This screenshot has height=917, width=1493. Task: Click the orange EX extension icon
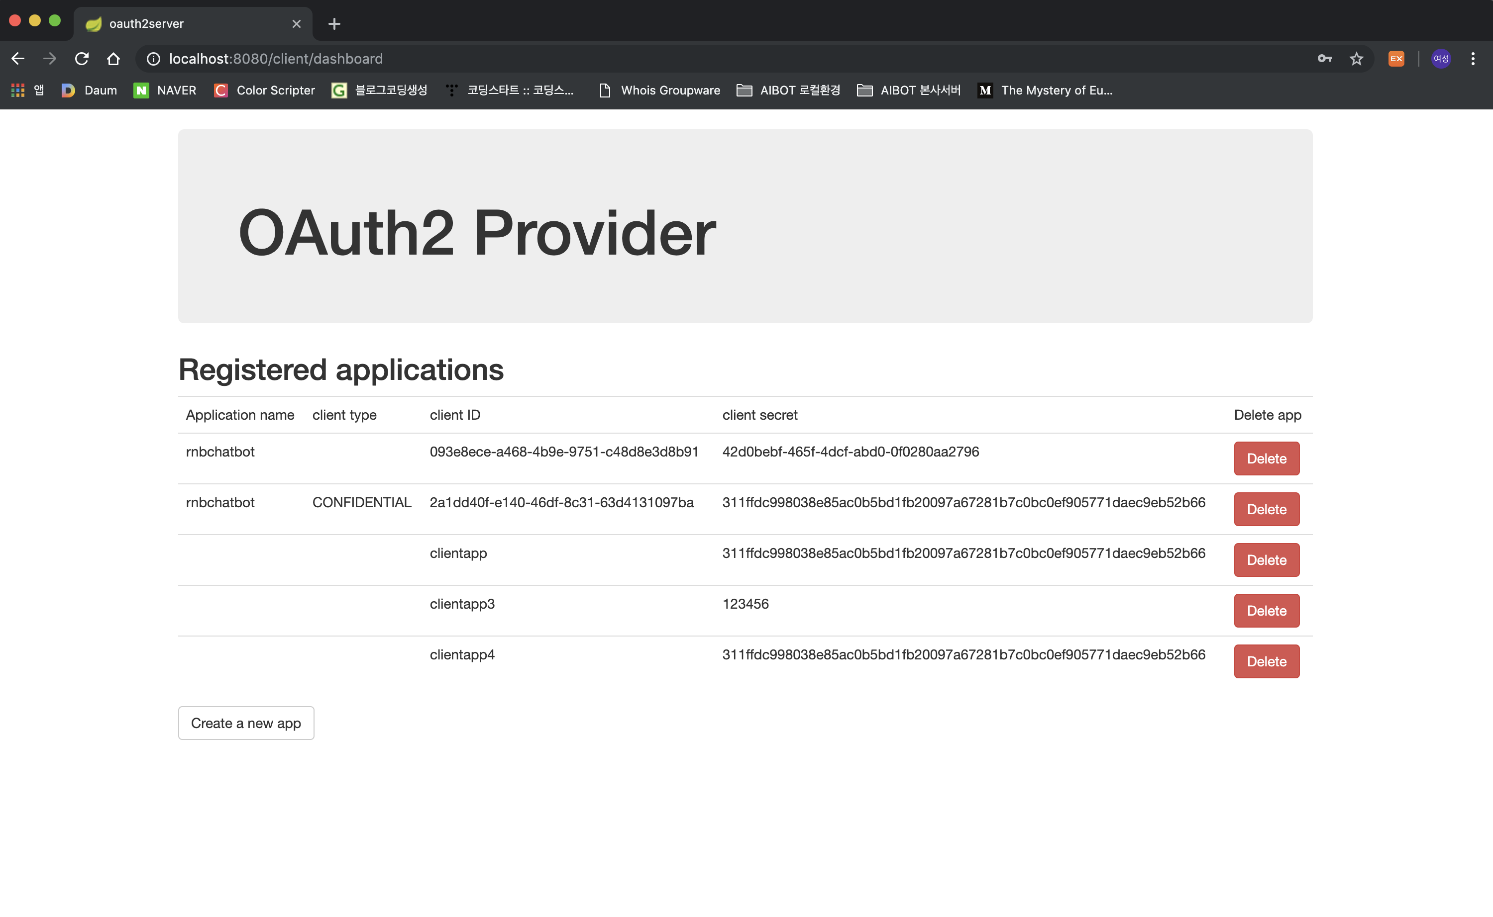click(x=1396, y=59)
